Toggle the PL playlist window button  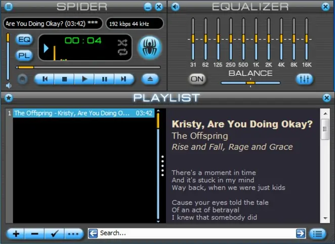24,56
